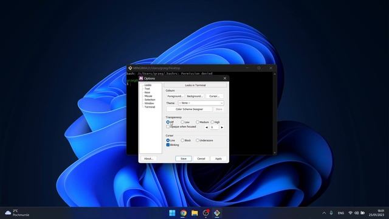Show hidden system tray icons
This screenshot has height=219, width=389.
coord(324,213)
